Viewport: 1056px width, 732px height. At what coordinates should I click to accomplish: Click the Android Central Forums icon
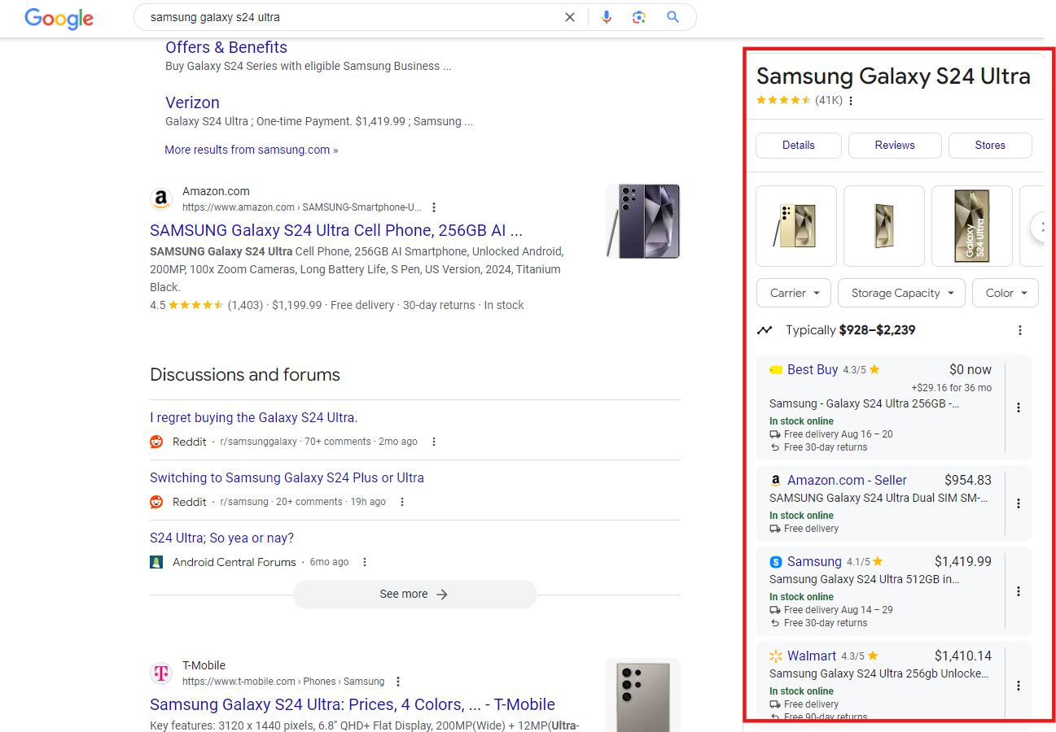(156, 562)
